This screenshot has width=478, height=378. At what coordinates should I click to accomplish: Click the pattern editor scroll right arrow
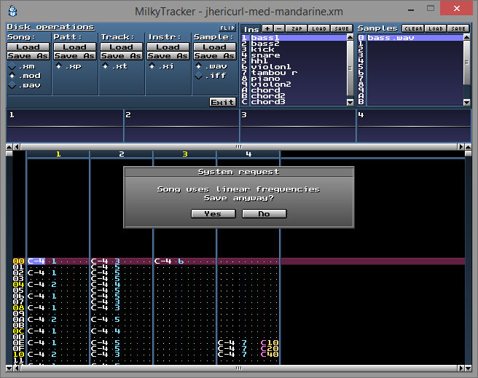click(x=461, y=369)
